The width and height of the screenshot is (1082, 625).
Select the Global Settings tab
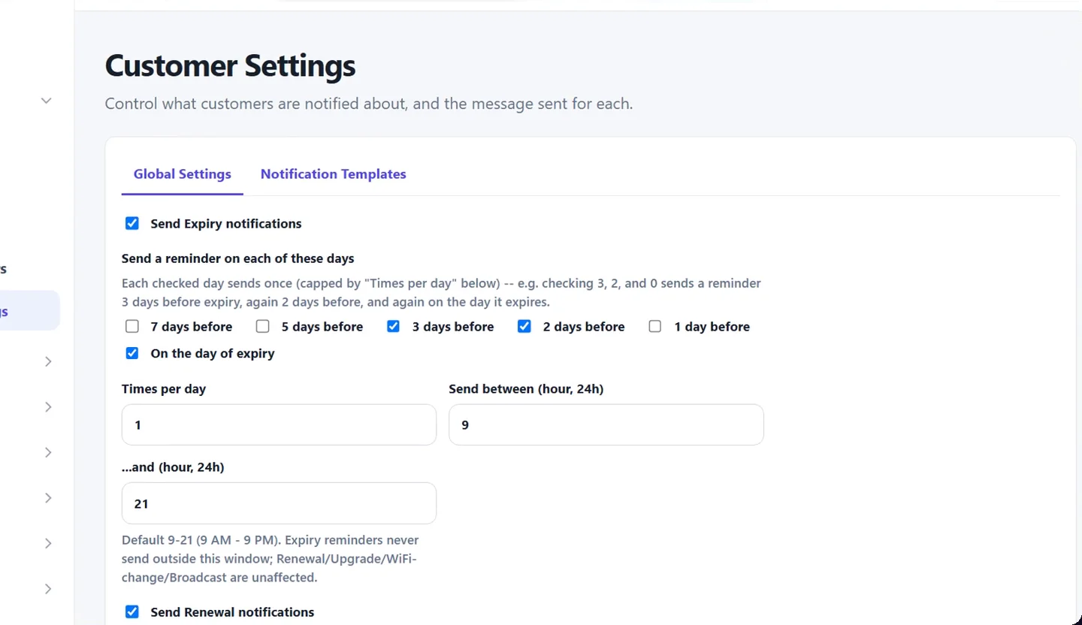click(183, 174)
